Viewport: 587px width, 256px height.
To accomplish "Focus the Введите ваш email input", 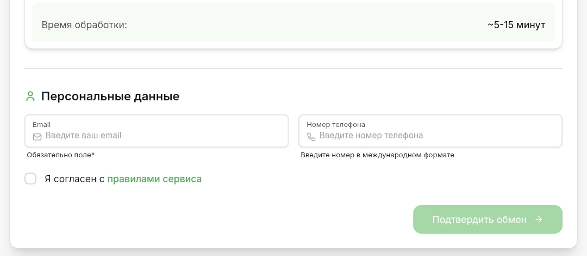I will [x=163, y=136].
